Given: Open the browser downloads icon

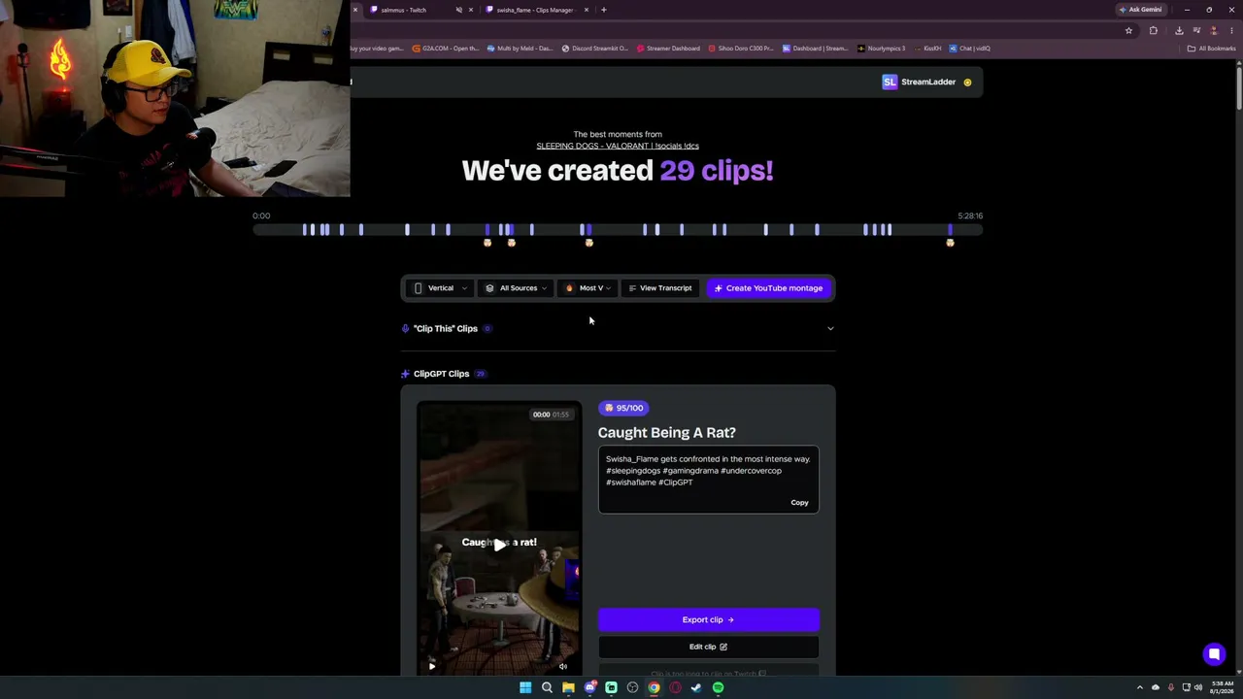Looking at the screenshot, I should pyautogui.click(x=1179, y=30).
